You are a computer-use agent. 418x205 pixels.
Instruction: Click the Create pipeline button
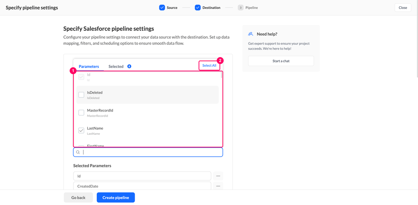pos(116,198)
